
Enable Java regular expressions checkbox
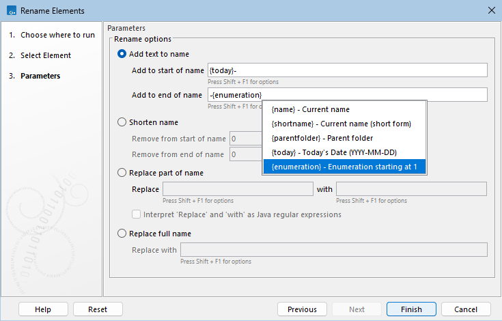click(137, 214)
